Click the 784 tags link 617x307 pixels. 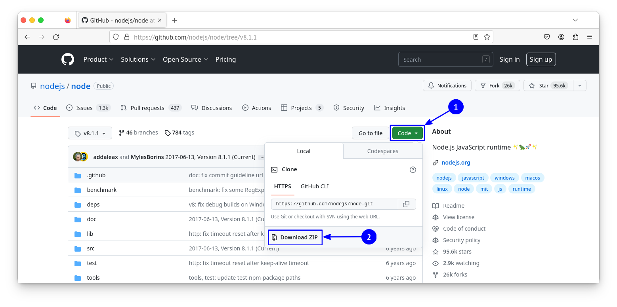point(180,133)
